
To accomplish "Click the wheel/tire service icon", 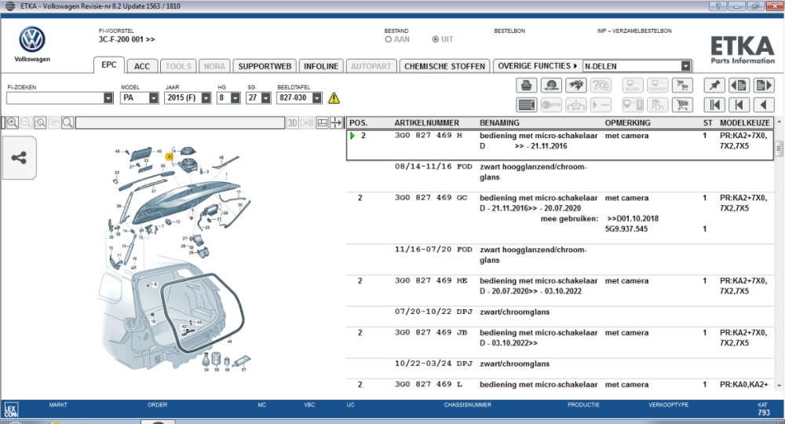I will point(551,85).
